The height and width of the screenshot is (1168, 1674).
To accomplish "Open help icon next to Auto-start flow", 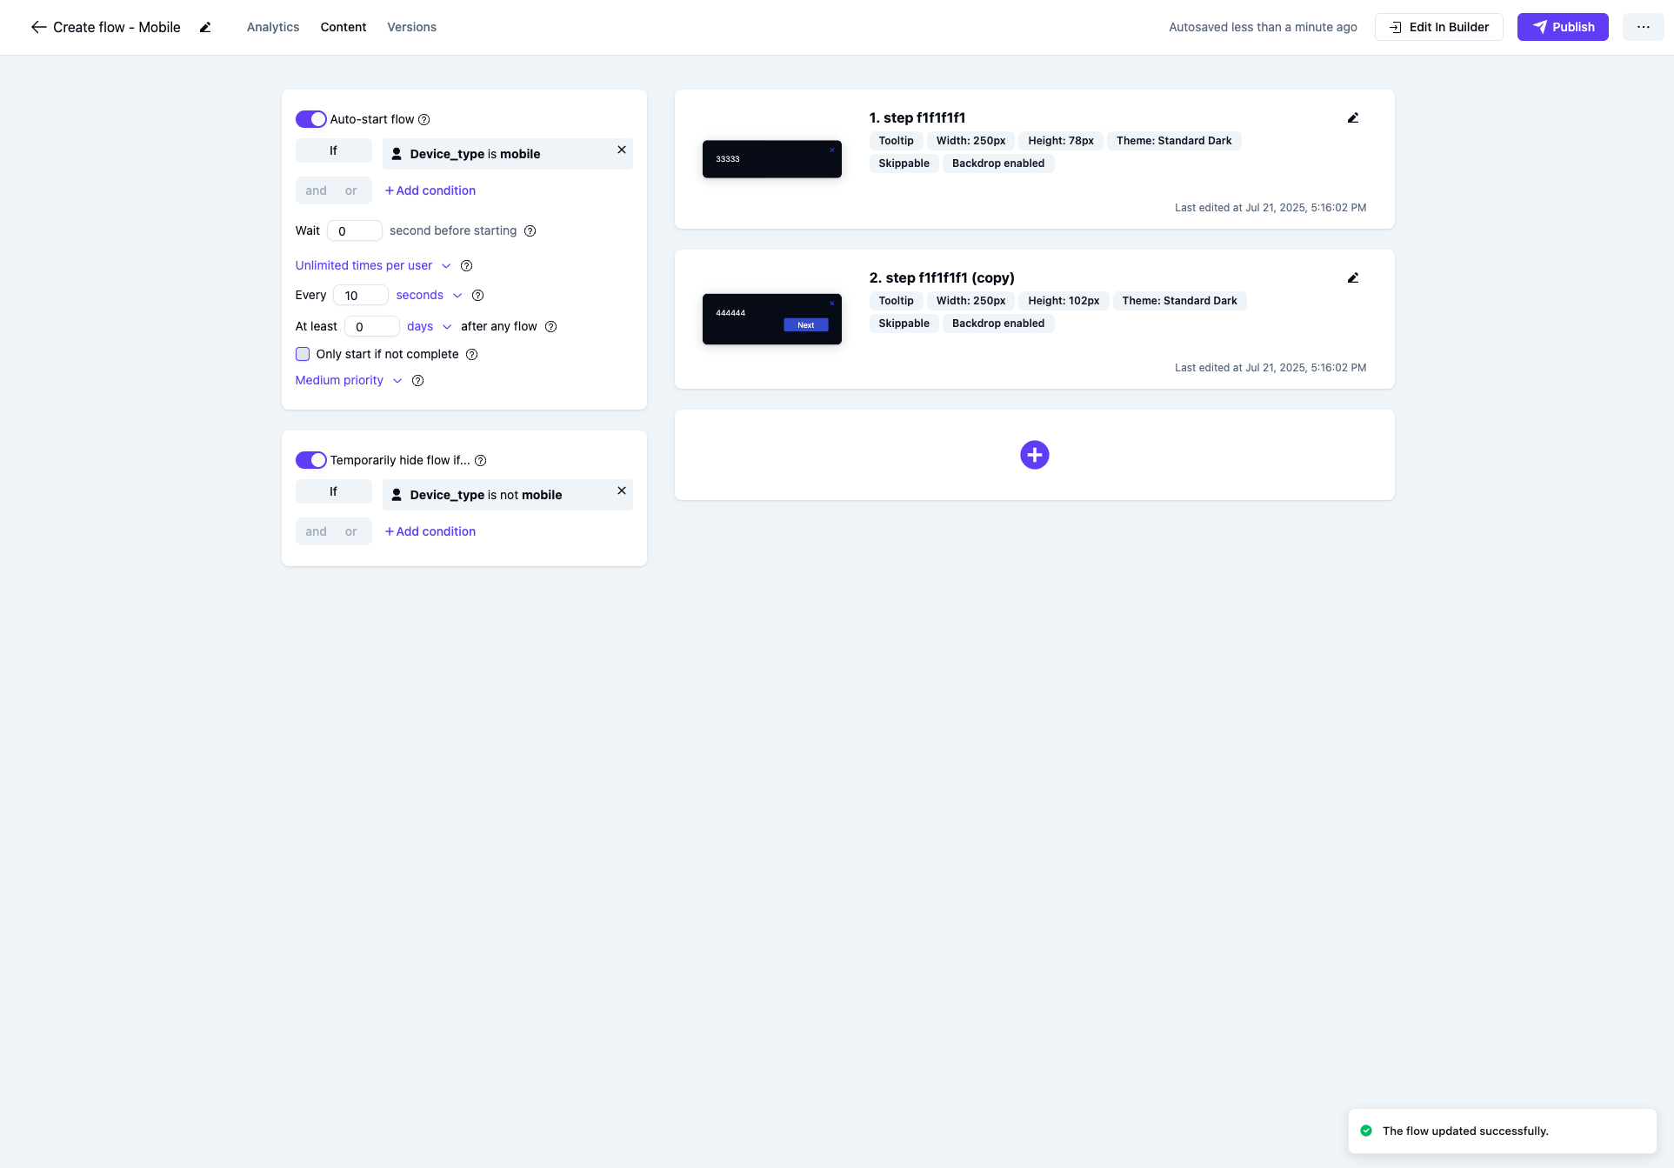I will (x=424, y=120).
